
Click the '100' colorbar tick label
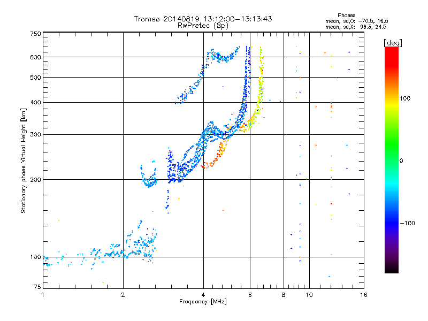(x=405, y=98)
